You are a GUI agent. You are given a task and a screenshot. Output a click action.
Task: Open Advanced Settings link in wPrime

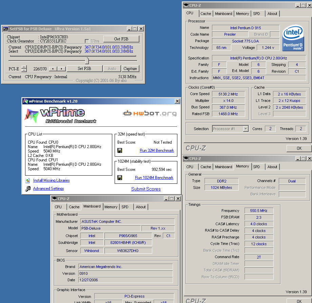coord(48,189)
